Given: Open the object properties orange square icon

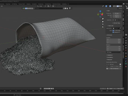Looking at the screenshot, I should pos(126,56).
